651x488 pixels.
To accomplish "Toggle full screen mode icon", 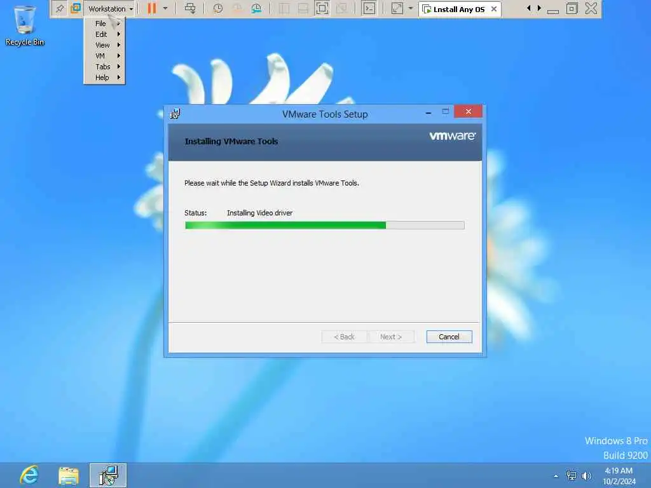I will coord(322,8).
